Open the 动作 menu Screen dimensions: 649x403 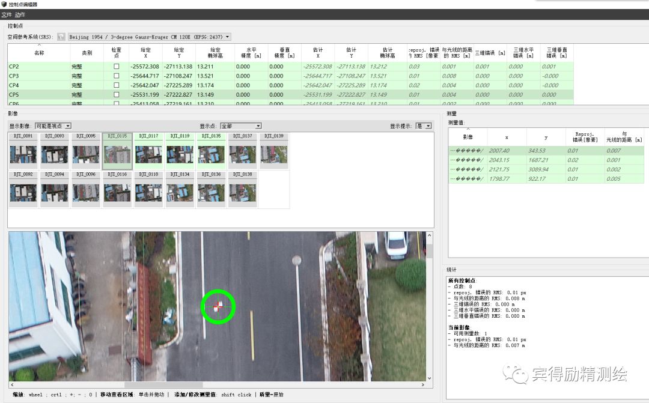(20, 14)
